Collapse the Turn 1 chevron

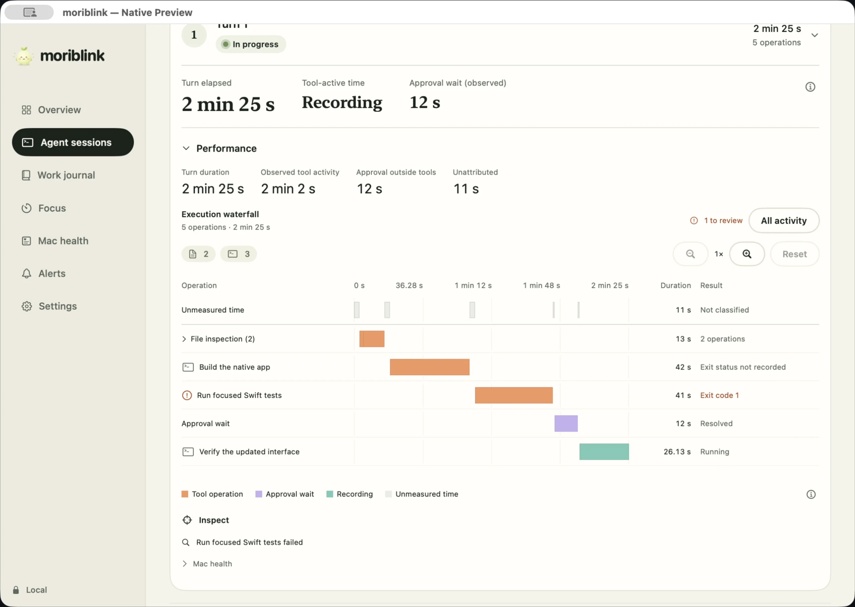(815, 35)
